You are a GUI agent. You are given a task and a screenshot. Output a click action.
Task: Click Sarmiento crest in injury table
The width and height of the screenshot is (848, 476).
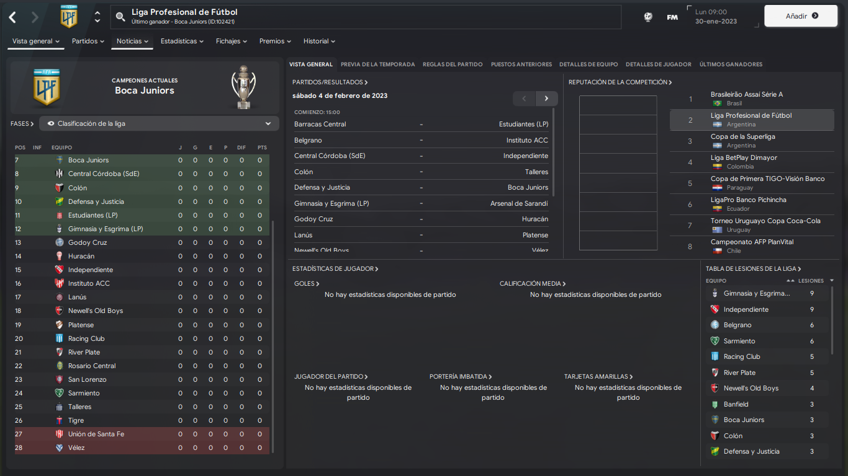(x=715, y=341)
